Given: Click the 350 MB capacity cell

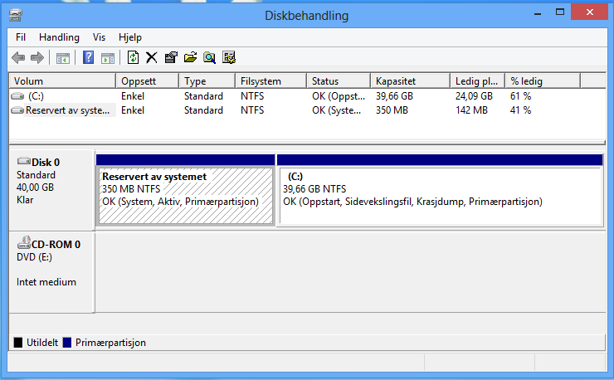Looking at the screenshot, I should coord(392,110).
